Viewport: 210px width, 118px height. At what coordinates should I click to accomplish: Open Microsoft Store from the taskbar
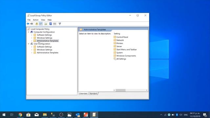click(x=29, y=115)
